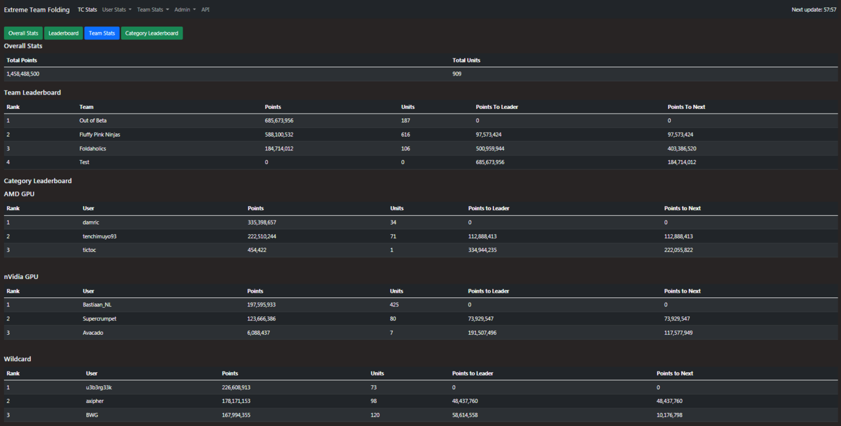
Task: Select TC Stats in the navigation bar
Action: 87,10
